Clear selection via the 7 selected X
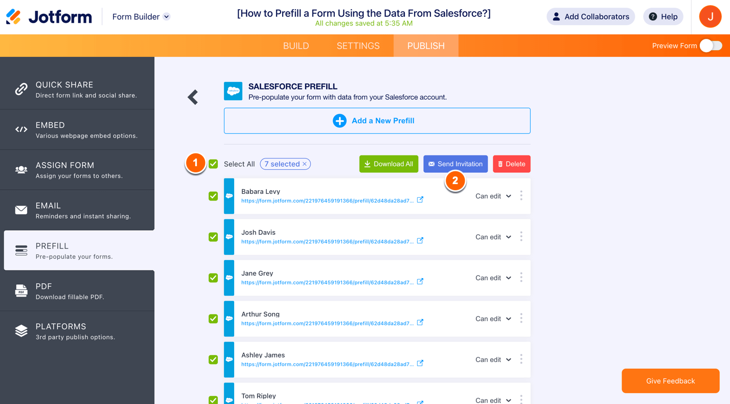Screen dimensions: 730x404 coord(305,164)
